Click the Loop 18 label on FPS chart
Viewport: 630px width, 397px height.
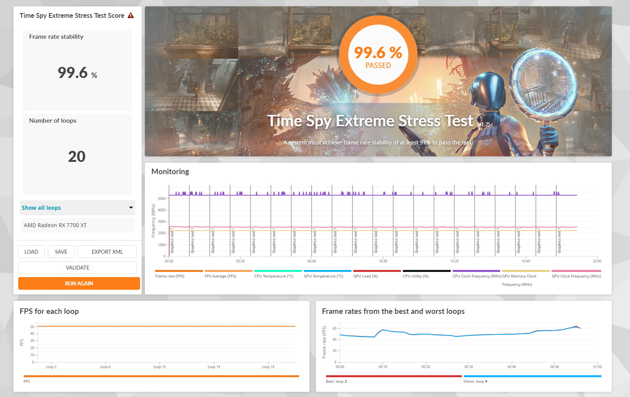268,367
